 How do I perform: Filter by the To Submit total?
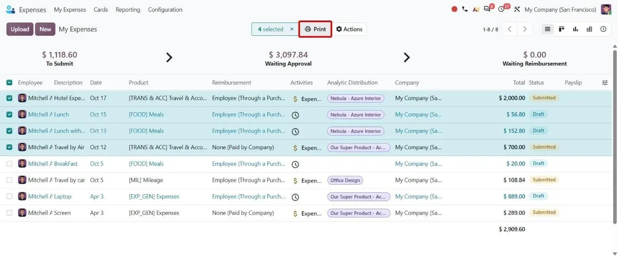60,58
